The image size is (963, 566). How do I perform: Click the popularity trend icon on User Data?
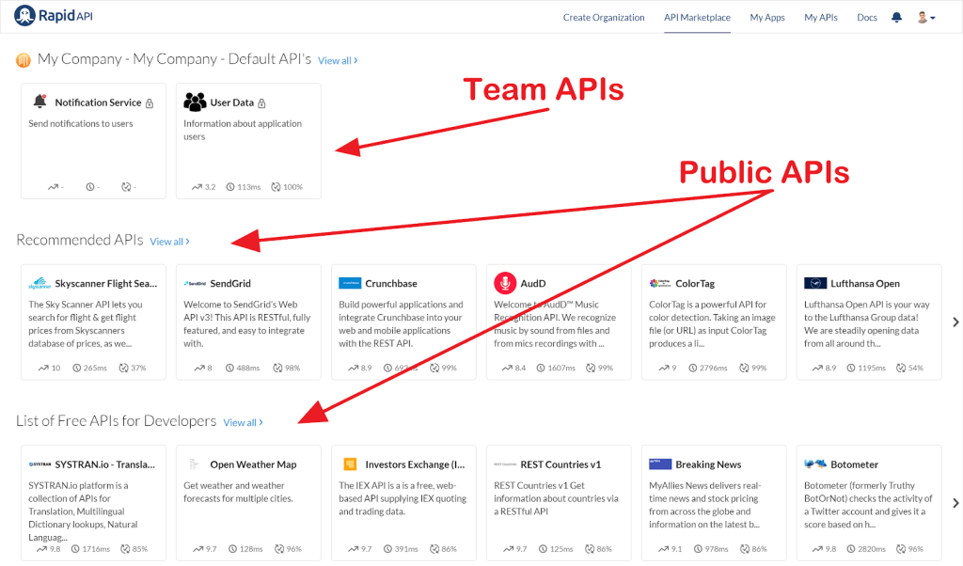(x=197, y=186)
